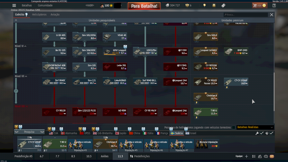Image resolution: width=288 pixels, height=162 pixels.
Task: Open the hamburger main menu
Action: click(x=14, y=5)
